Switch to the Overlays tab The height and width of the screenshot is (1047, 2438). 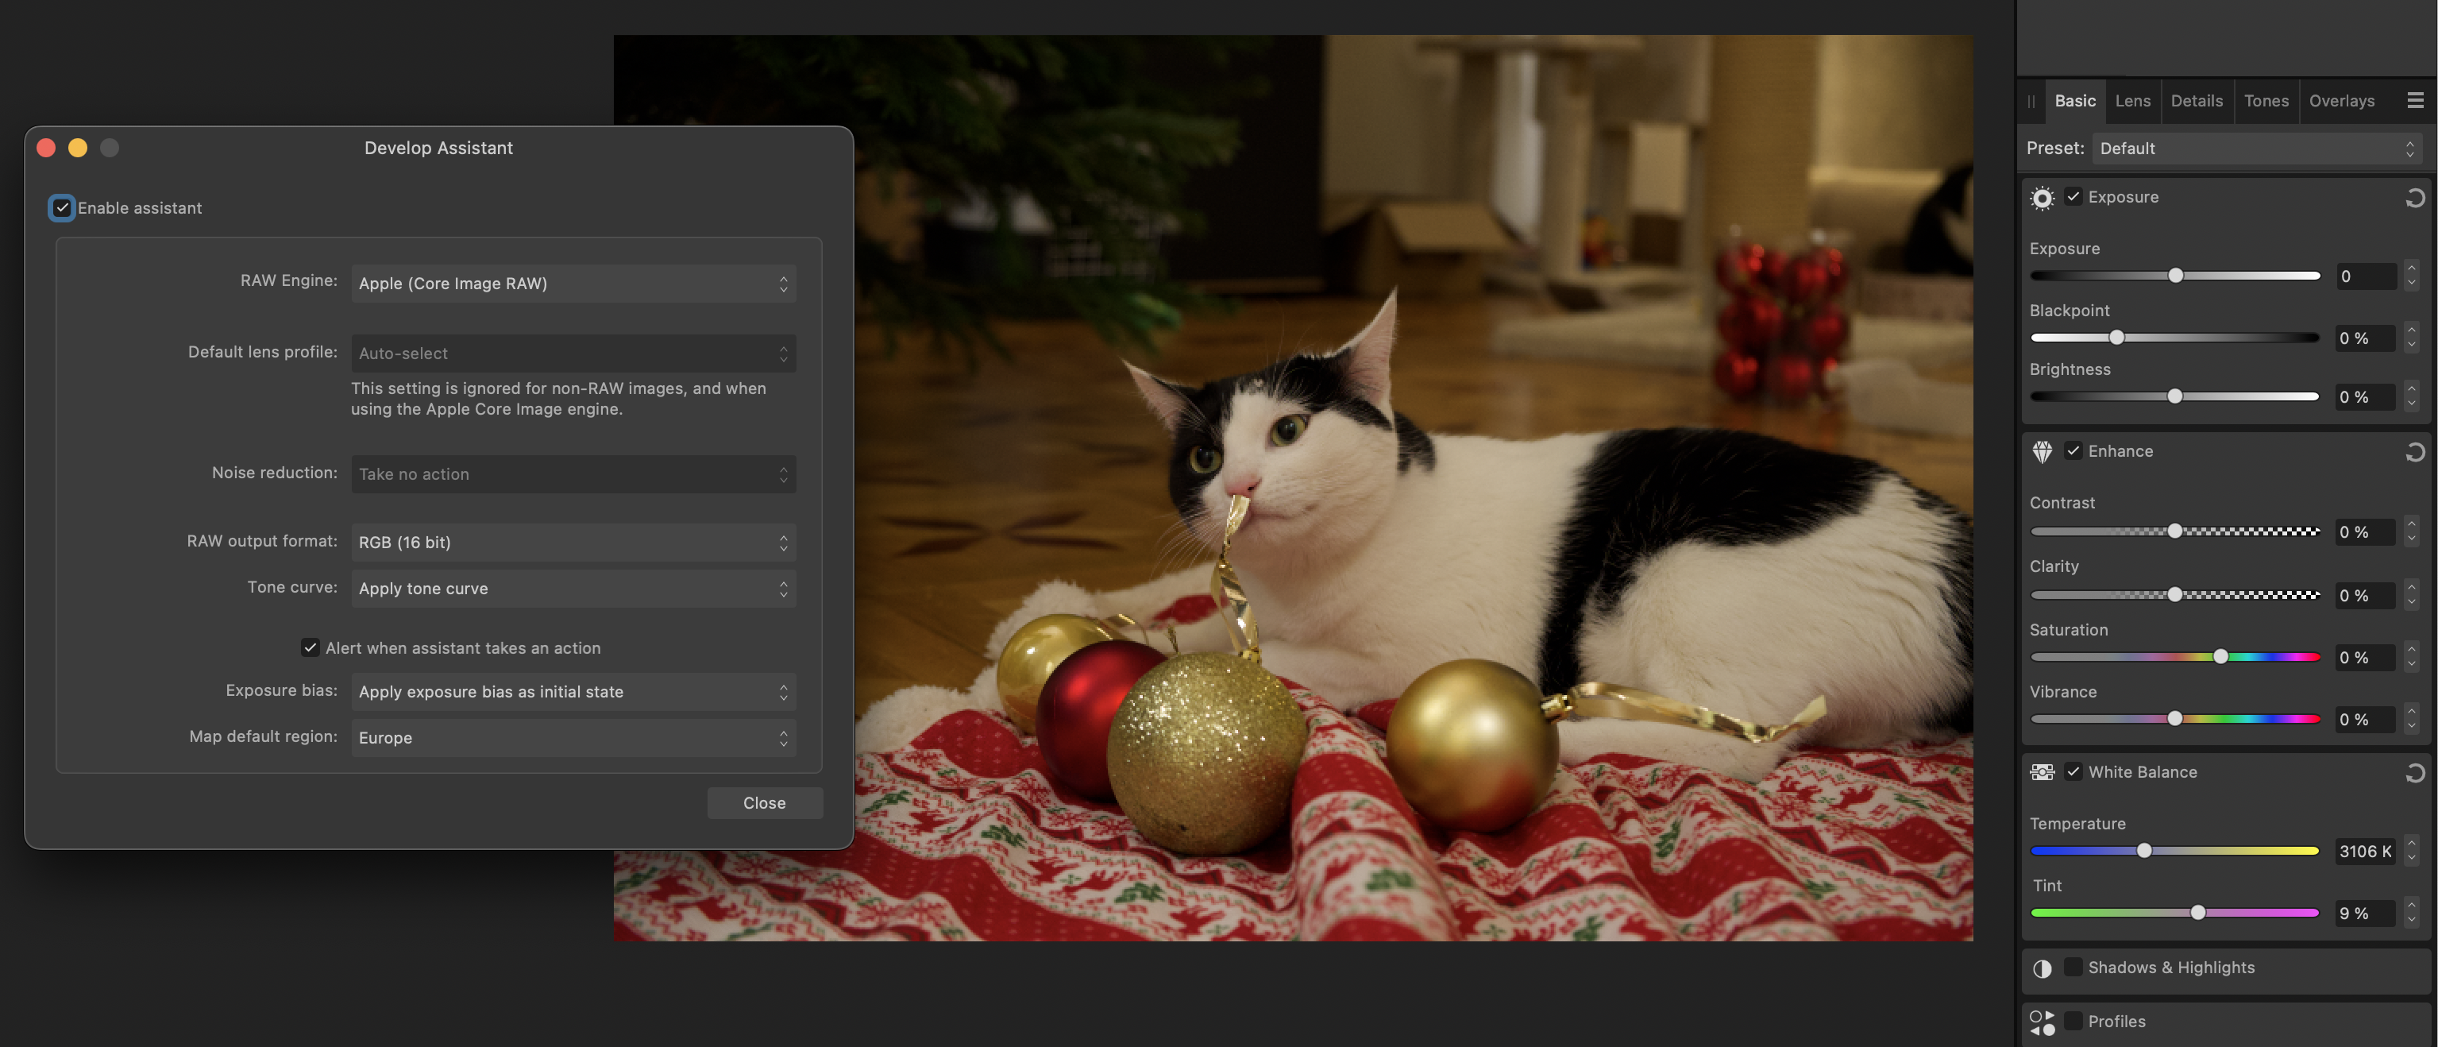2341,100
